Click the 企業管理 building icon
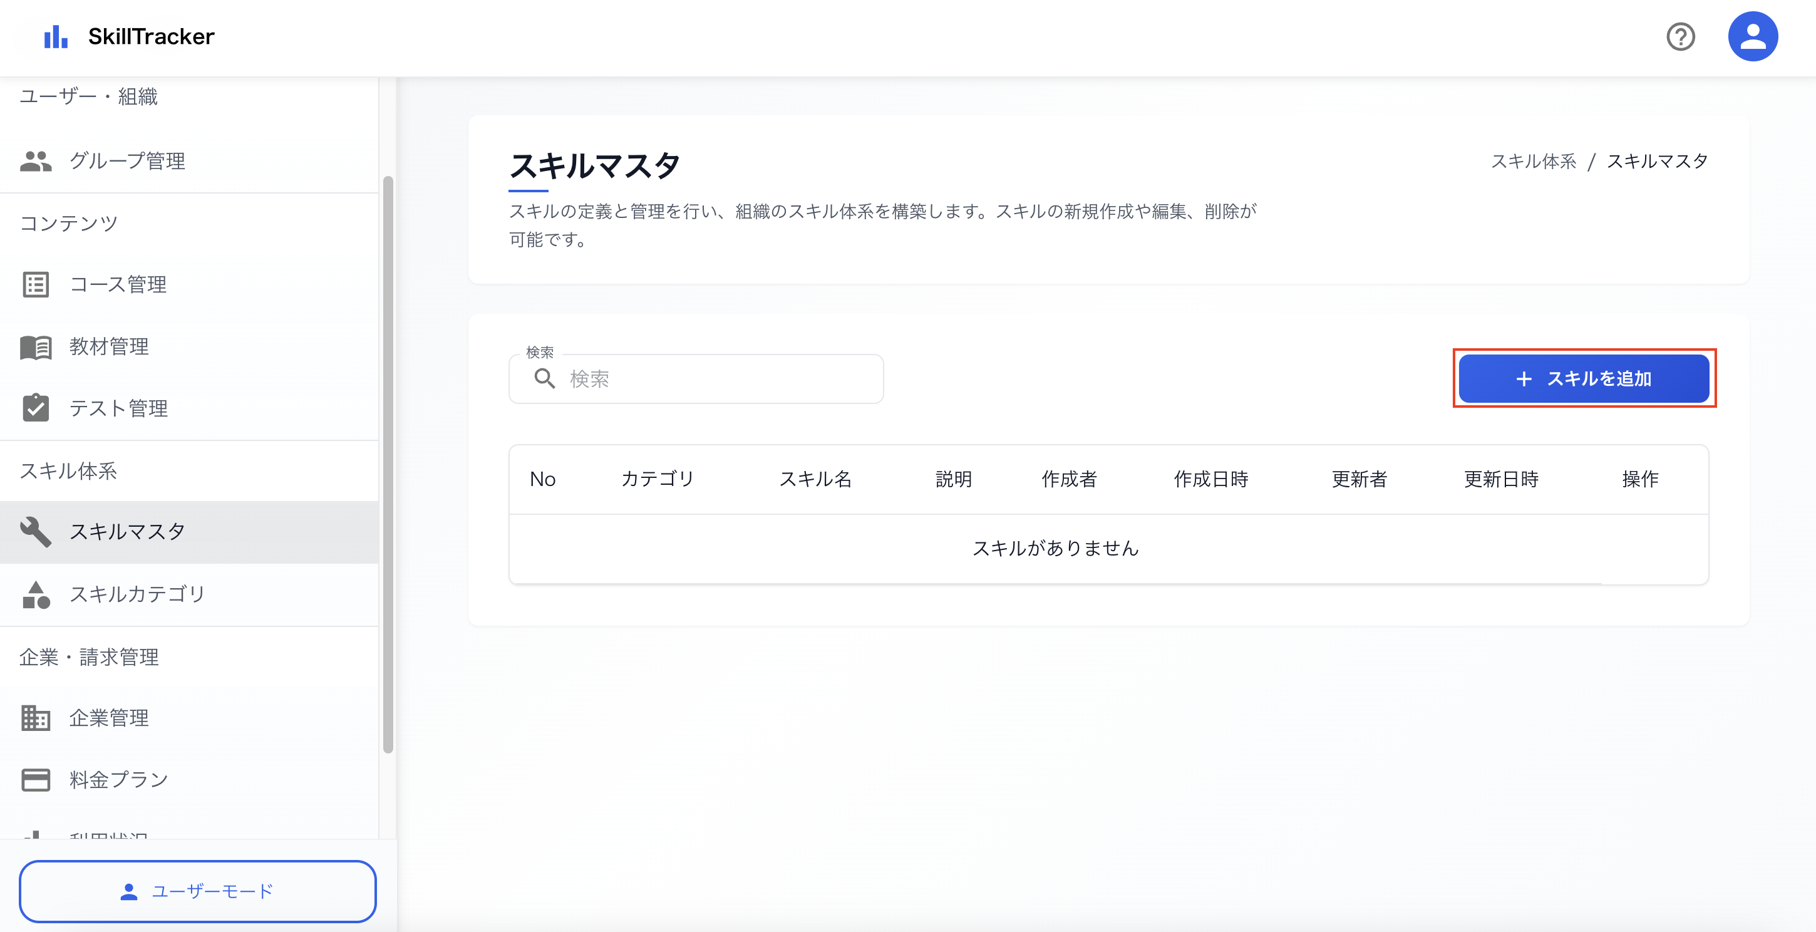 point(34,718)
